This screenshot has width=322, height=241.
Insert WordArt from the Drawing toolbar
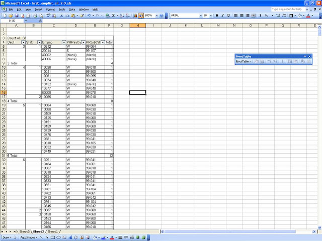[x=70, y=237]
